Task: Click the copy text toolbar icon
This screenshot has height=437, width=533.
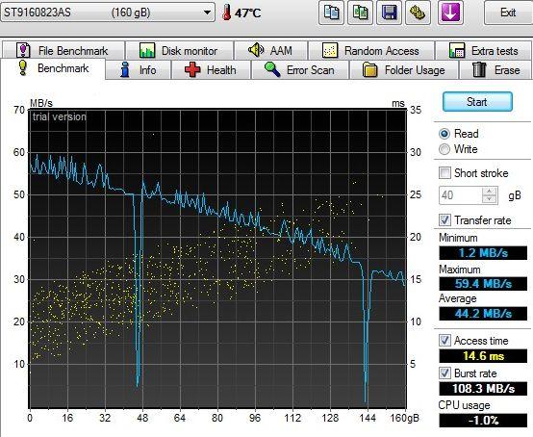Action: click(x=331, y=13)
